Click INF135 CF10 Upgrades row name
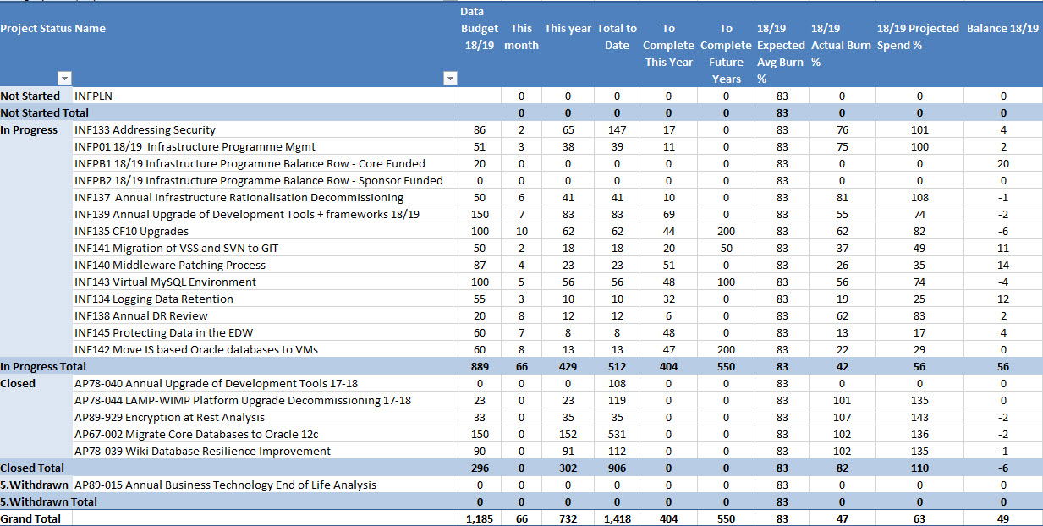Viewport: 1043px width, 526px height. click(131, 231)
